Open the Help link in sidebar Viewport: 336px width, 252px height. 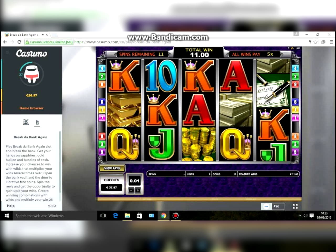click(11, 206)
